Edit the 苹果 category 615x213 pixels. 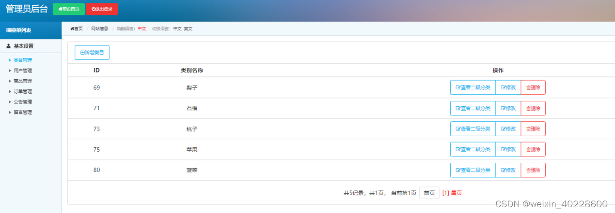pyautogui.click(x=508, y=150)
